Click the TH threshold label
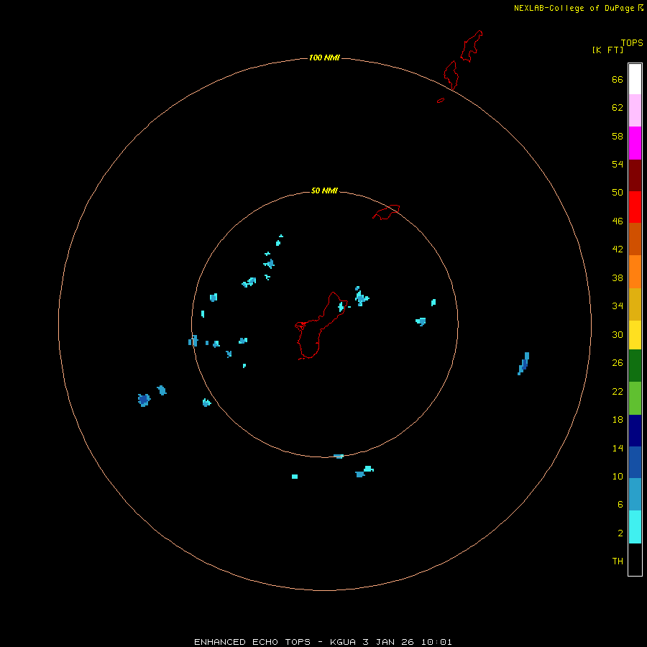The image size is (647, 647). tap(618, 561)
